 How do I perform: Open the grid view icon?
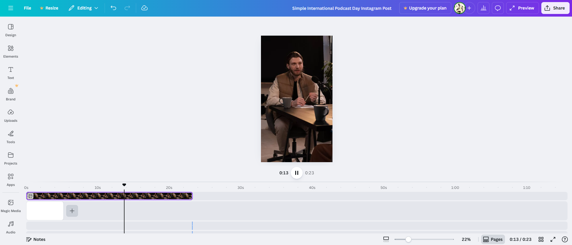click(541, 239)
